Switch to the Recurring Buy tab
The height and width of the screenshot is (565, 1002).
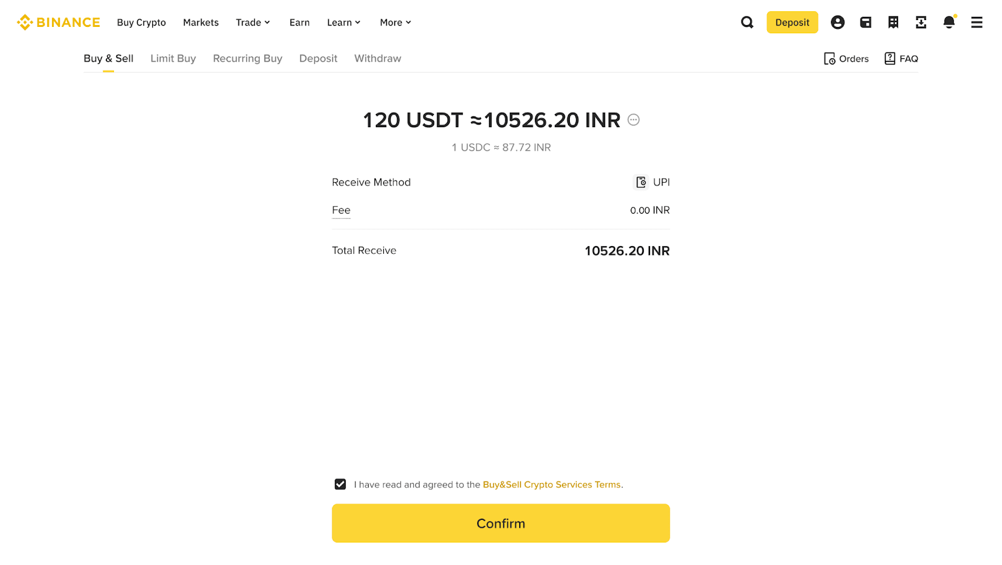247,59
